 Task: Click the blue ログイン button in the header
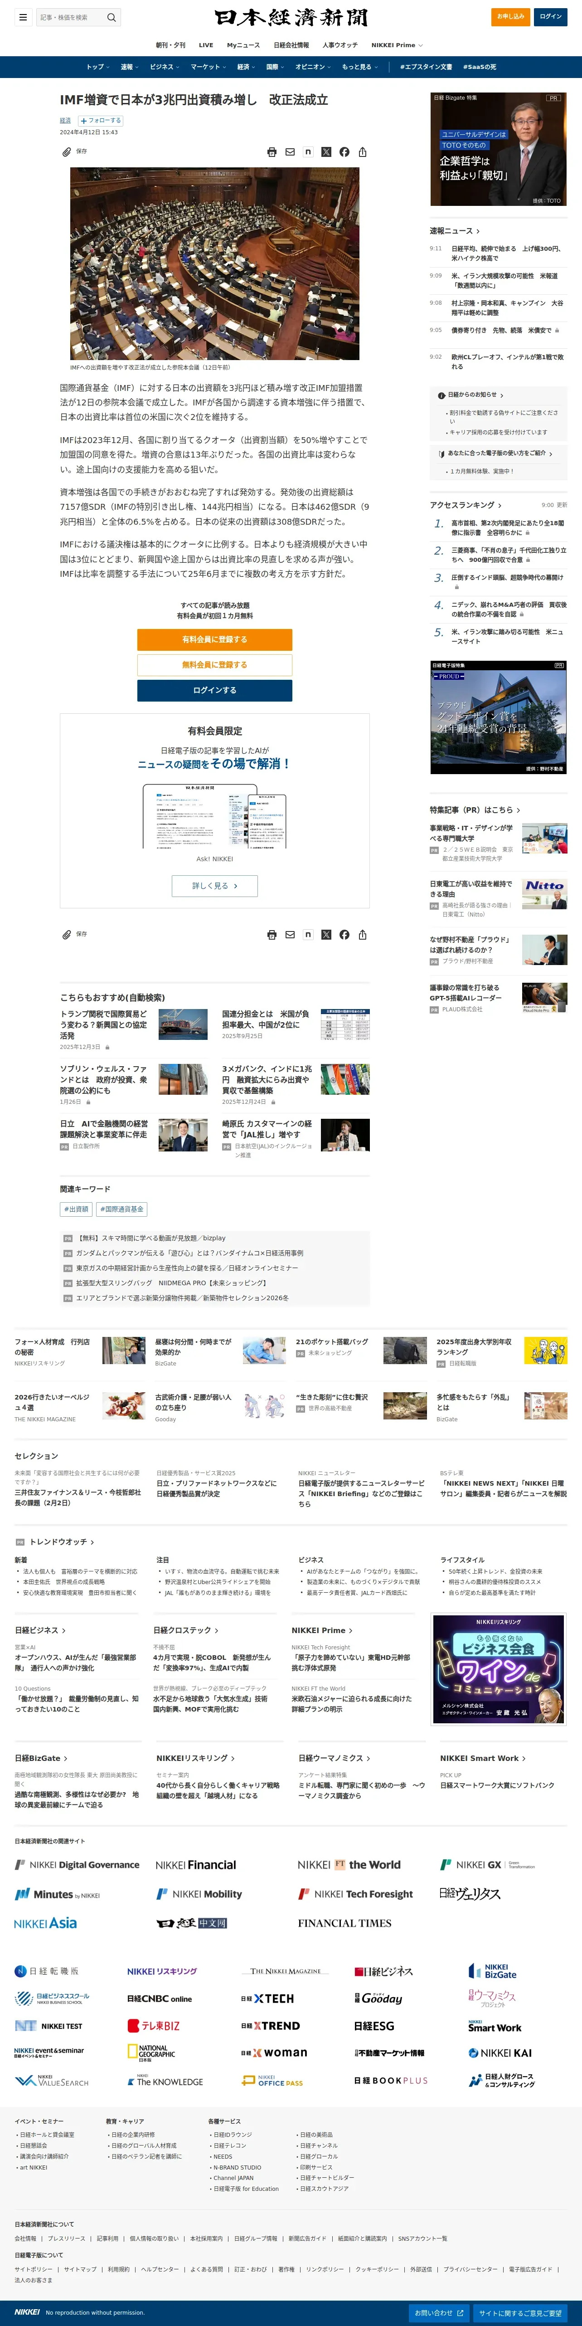550,17
